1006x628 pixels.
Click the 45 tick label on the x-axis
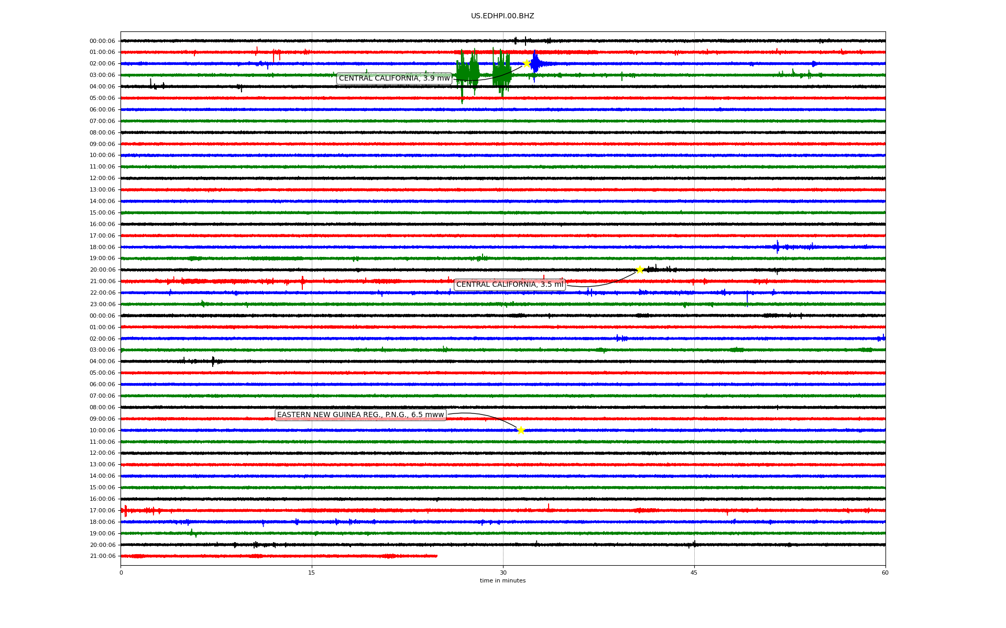(694, 573)
